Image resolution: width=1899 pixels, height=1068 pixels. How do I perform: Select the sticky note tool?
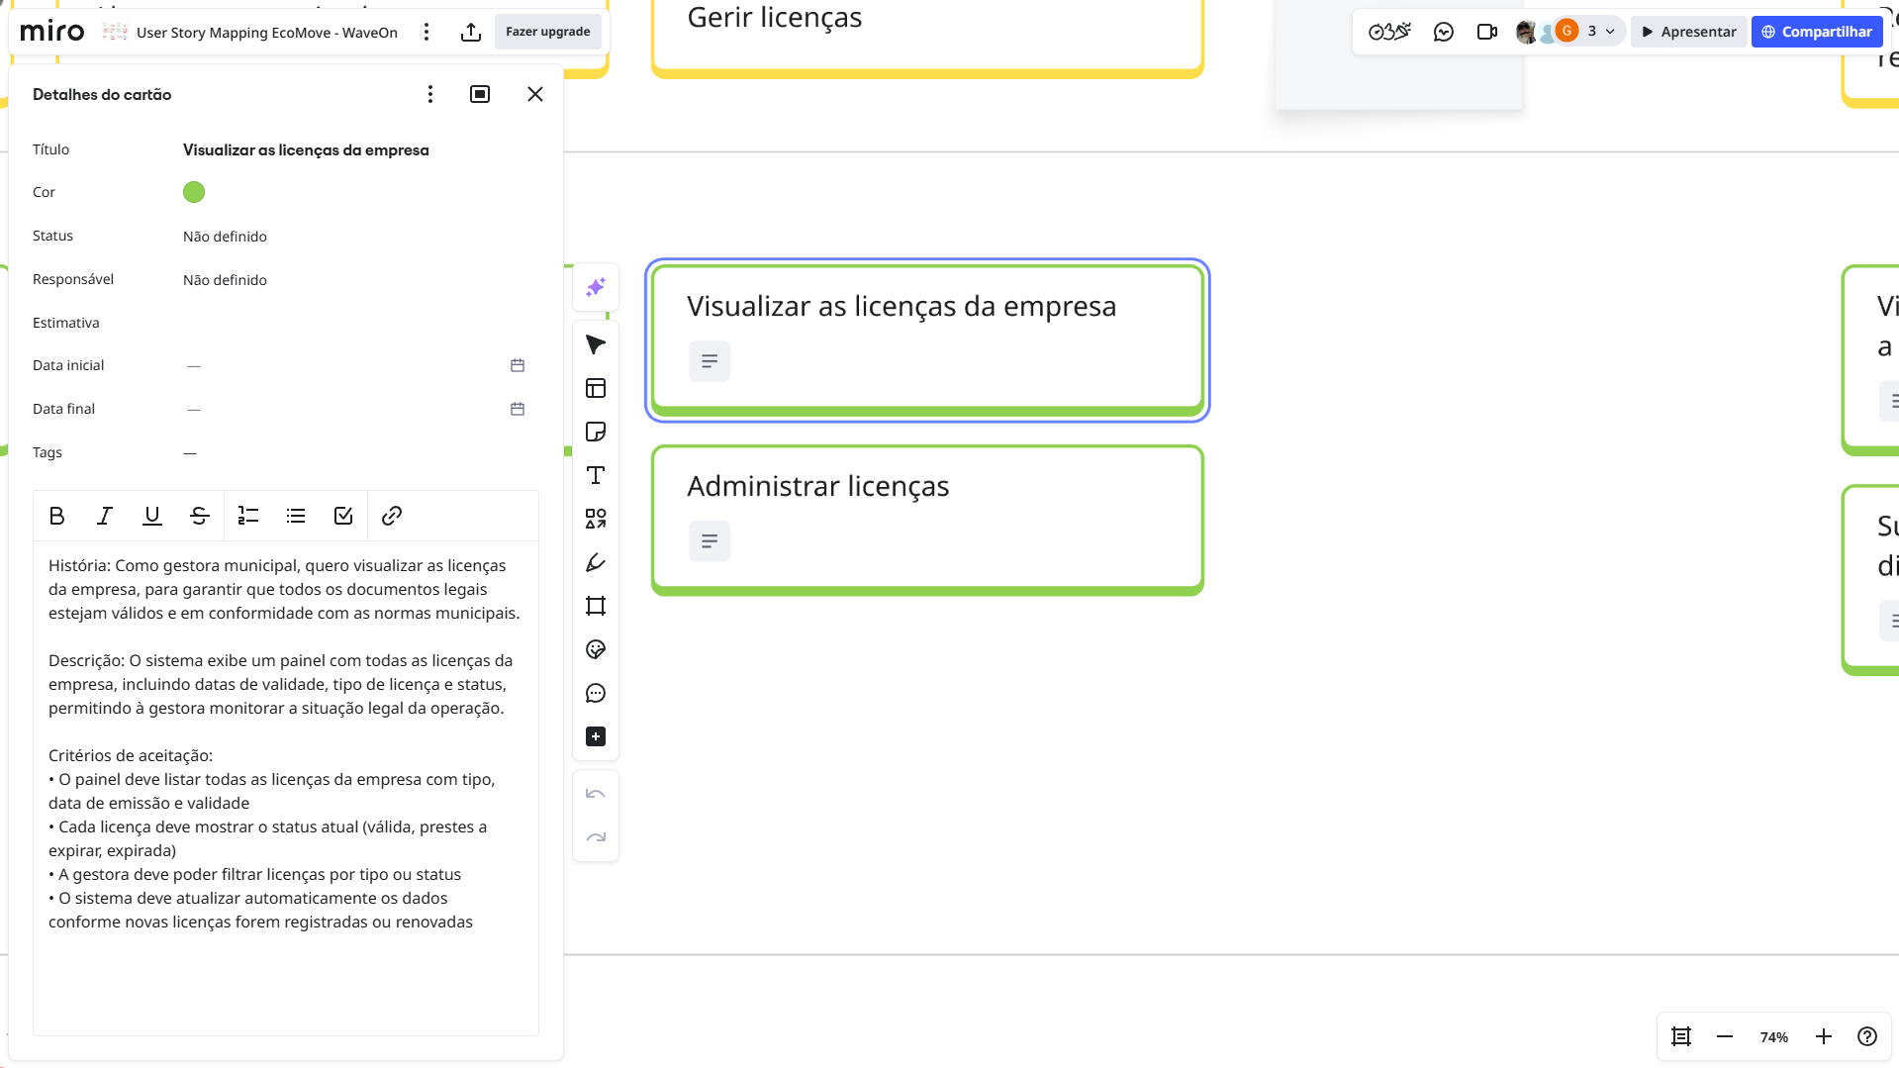595,432
